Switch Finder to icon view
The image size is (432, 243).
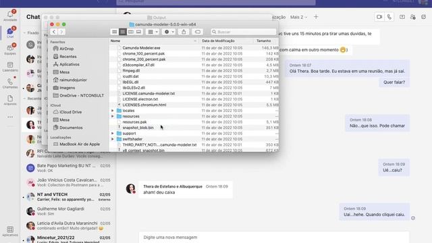(115, 32)
